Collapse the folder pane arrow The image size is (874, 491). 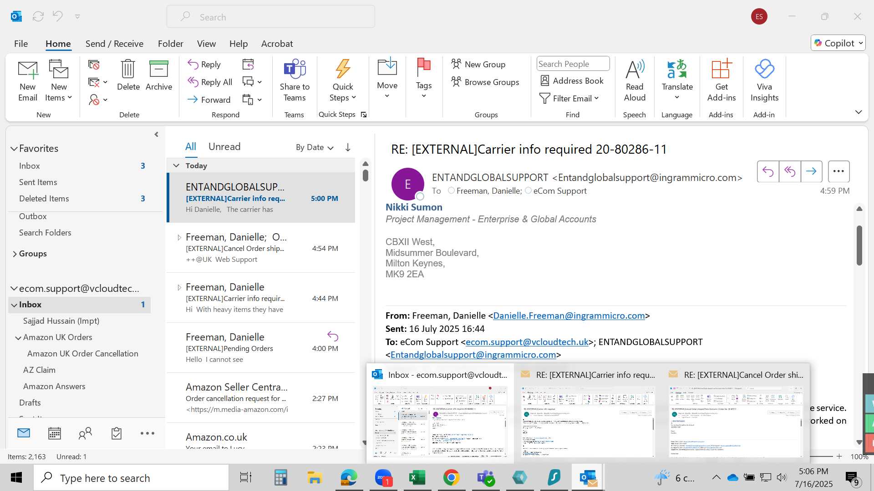click(156, 135)
